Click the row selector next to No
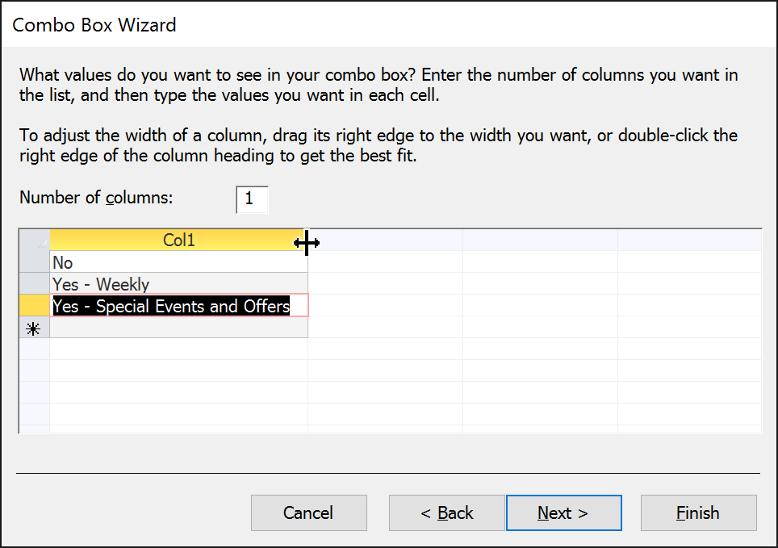This screenshot has height=548, width=778. pyautogui.click(x=34, y=262)
